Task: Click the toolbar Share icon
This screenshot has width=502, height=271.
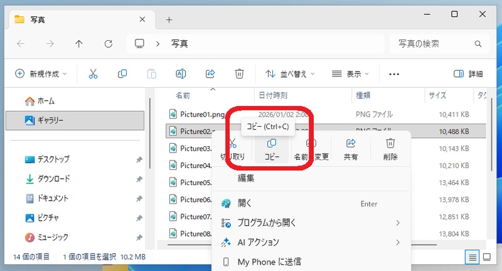Action: click(x=210, y=74)
